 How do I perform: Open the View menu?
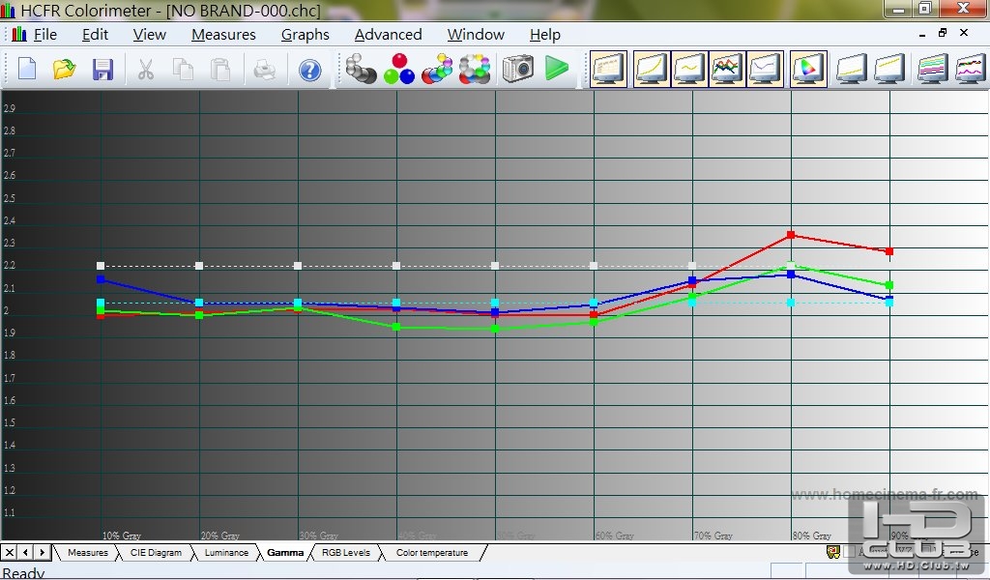click(x=149, y=35)
